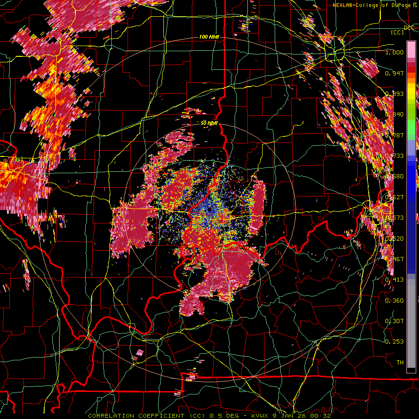Click the 0.573 scale value
This screenshot has height=419, width=419.
[394, 218]
